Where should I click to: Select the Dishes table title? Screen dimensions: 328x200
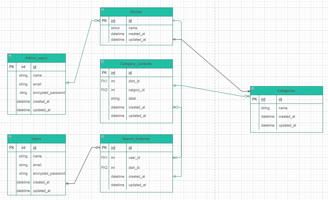click(x=136, y=12)
